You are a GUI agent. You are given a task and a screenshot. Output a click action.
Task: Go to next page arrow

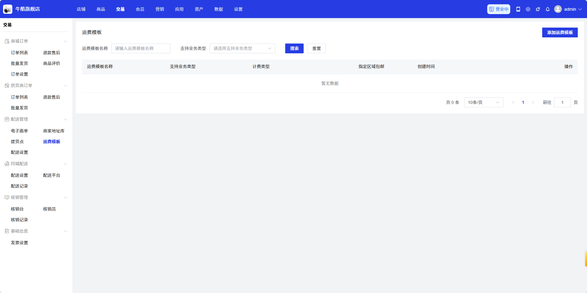coord(533,102)
